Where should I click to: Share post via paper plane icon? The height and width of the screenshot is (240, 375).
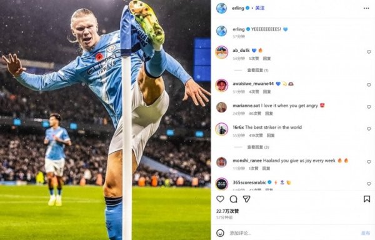click(247, 199)
